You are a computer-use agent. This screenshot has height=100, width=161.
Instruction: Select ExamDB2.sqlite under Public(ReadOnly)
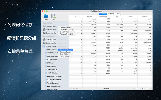coord(51,43)
